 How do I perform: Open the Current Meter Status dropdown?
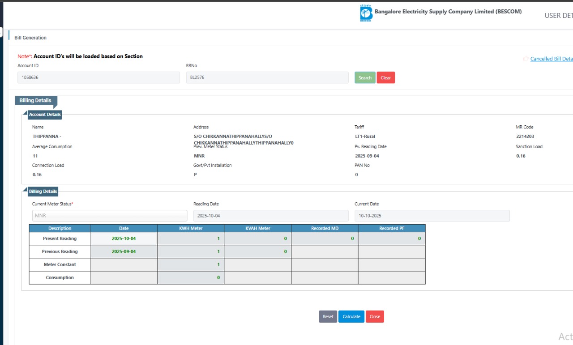pyautogui.click(x=110, y=216)
